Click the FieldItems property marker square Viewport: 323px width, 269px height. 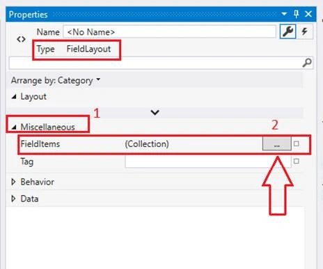pos(297,144)
